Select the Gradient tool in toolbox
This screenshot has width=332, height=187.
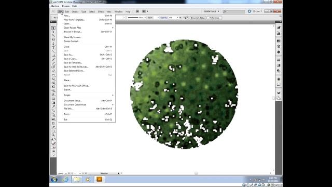tap(53, 103)
